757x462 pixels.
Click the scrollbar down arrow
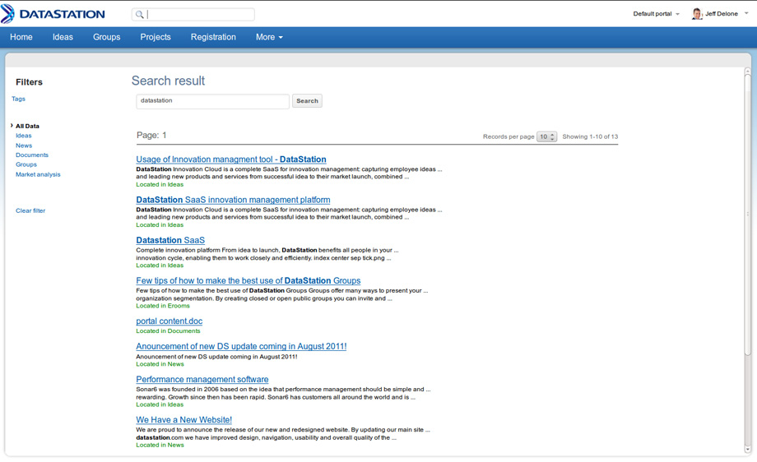coord(747,450)
